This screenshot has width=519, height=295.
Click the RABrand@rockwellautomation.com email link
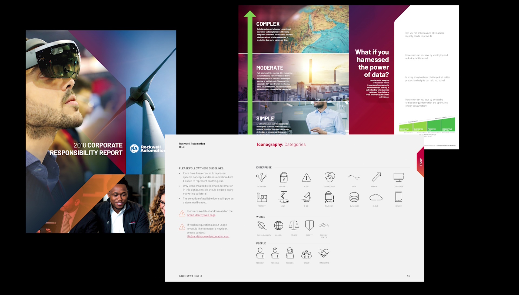pos(208,237)
